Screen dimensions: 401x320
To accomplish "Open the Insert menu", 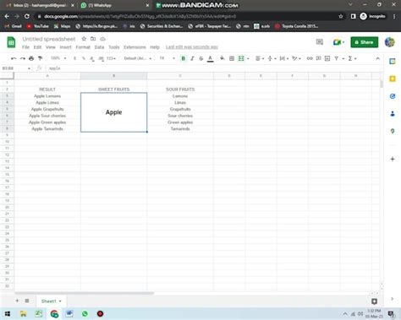I will click(65, 47).
